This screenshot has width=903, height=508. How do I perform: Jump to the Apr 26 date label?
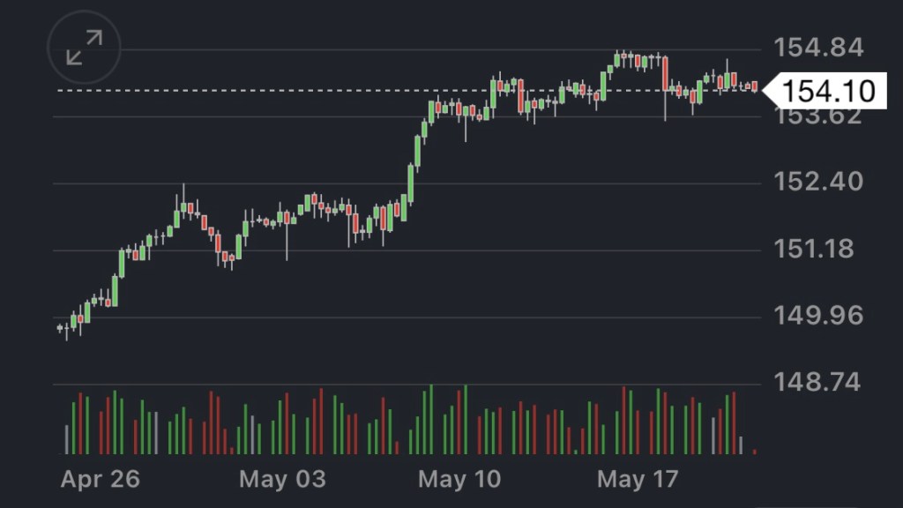click(x=100, y=480)
